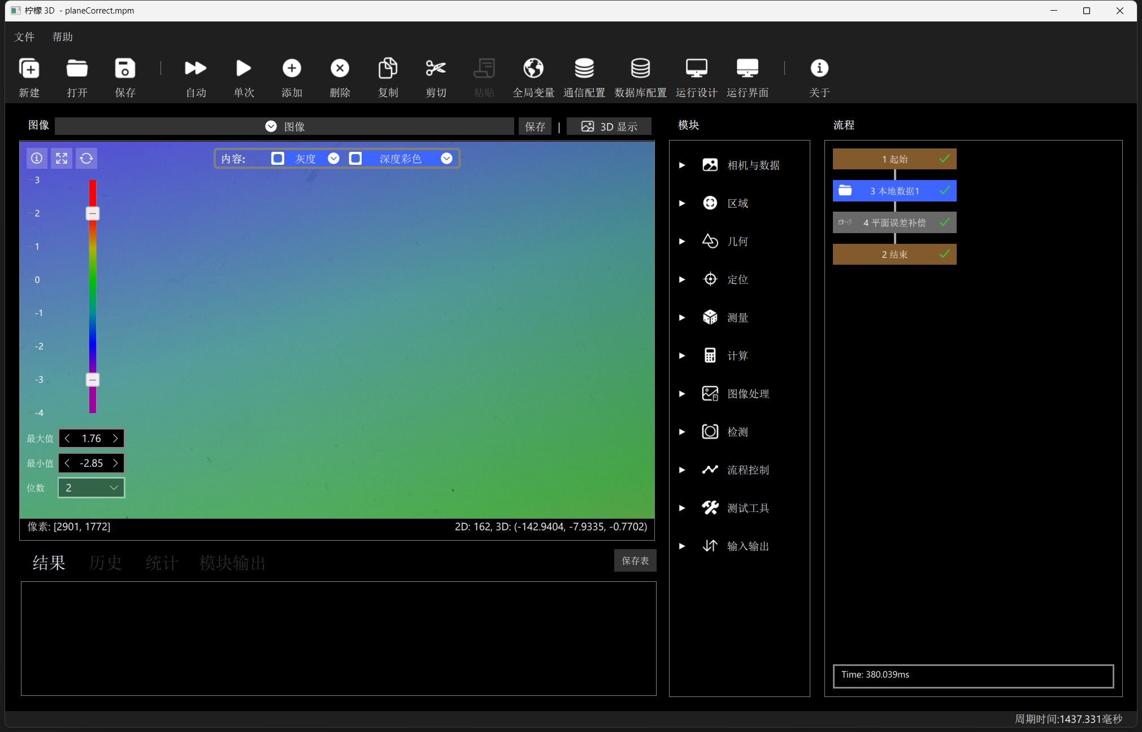Click the 几何 geometry module icon
This screenshot has height=732, width=1142.
coord(710,241)
